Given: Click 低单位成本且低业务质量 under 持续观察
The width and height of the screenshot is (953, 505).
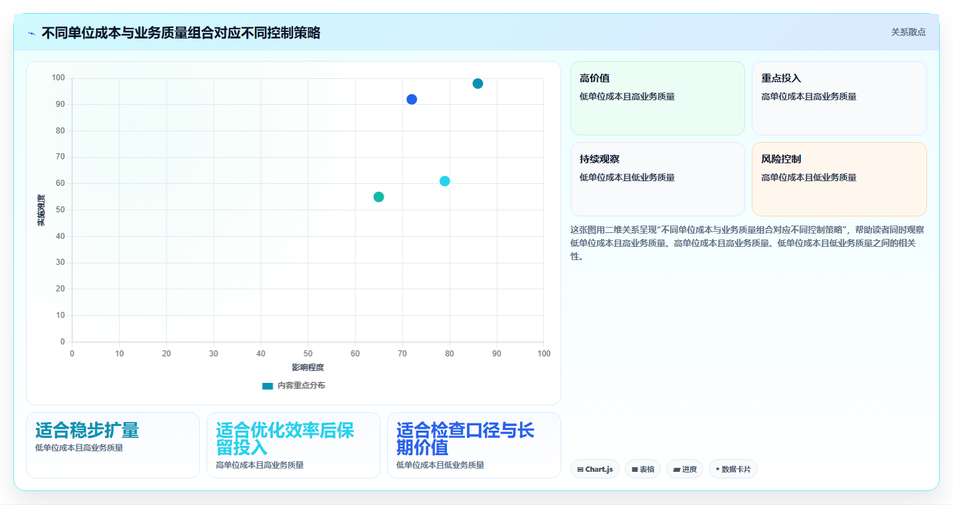Looking at the screenshot, I should click(627, 178).
